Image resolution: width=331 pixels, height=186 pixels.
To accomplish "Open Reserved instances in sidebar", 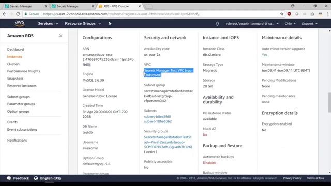I will pos(22,86).
